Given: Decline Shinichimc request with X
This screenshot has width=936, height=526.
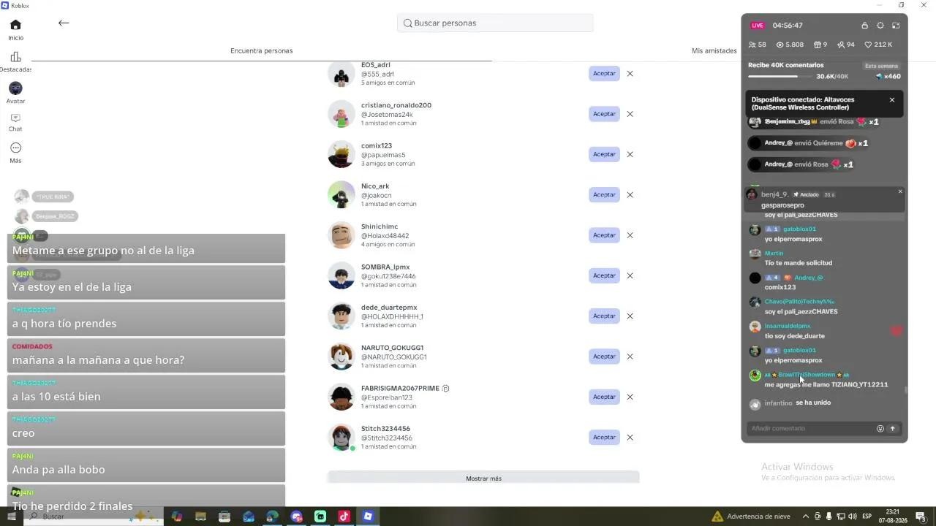Looking at the screenshot, I should click(x=630, y=235).
